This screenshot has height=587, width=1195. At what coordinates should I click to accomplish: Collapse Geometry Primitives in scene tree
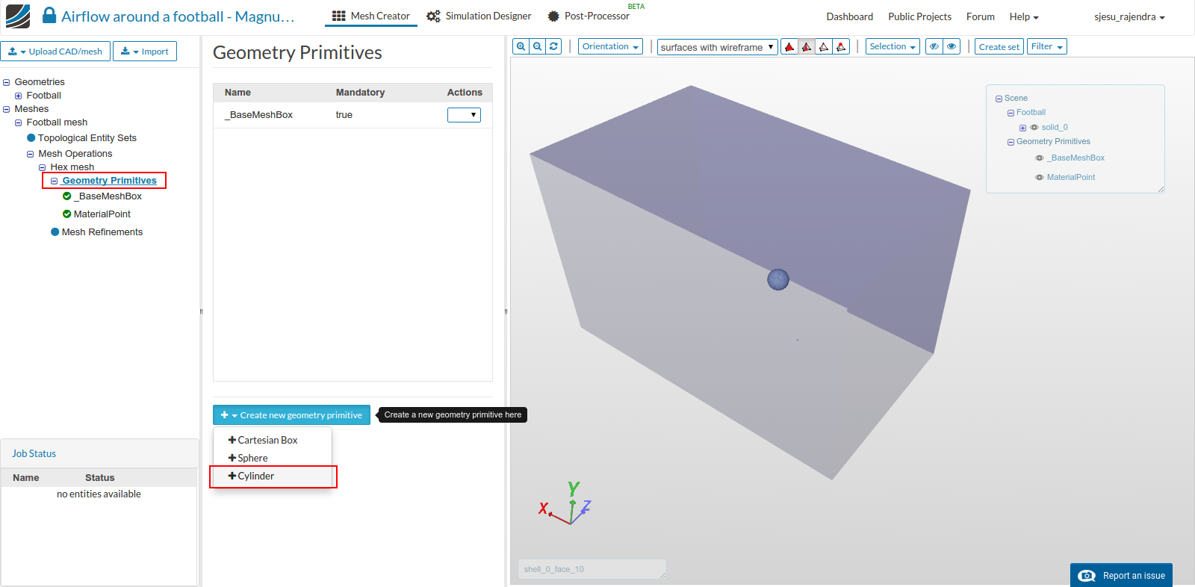(1011, 142)
